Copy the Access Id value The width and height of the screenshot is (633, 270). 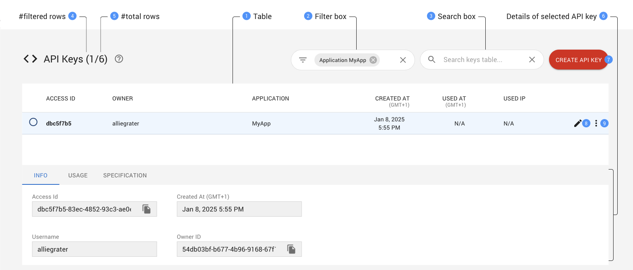pyautogui.click(x=146, y=209)
